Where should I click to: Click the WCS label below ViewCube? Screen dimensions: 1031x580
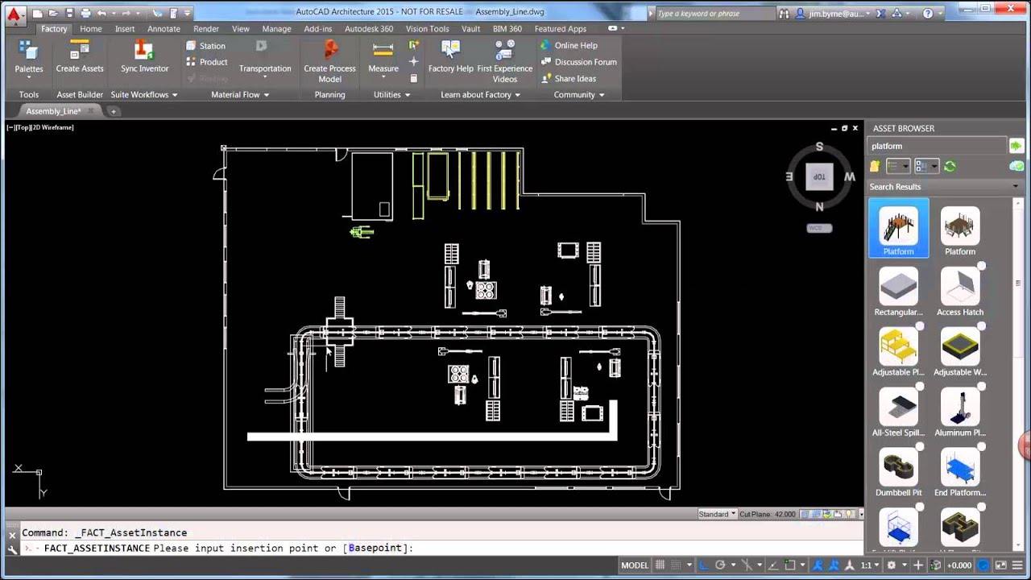[819, 228]
